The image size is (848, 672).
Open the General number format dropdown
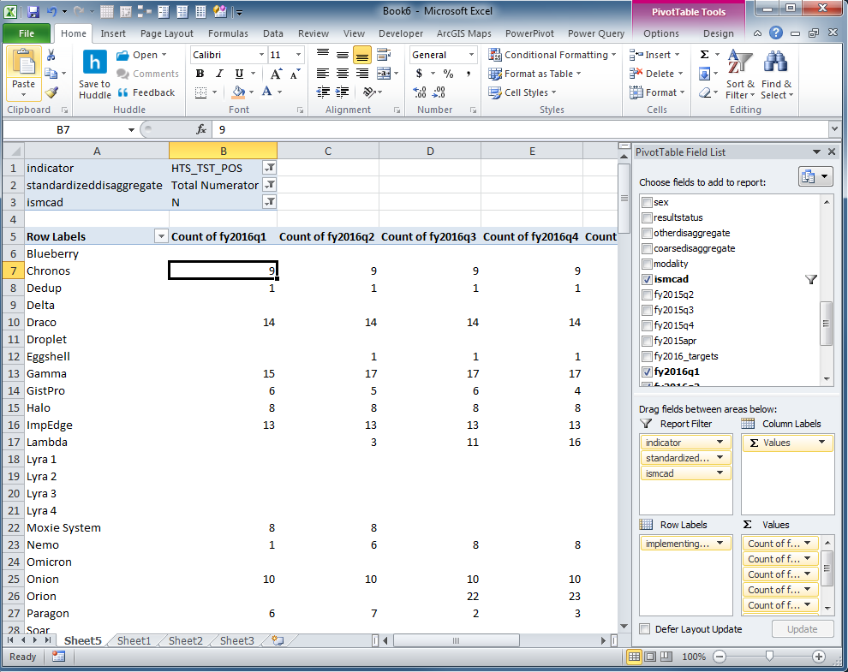pyautogui.click(x=471, y=55)
